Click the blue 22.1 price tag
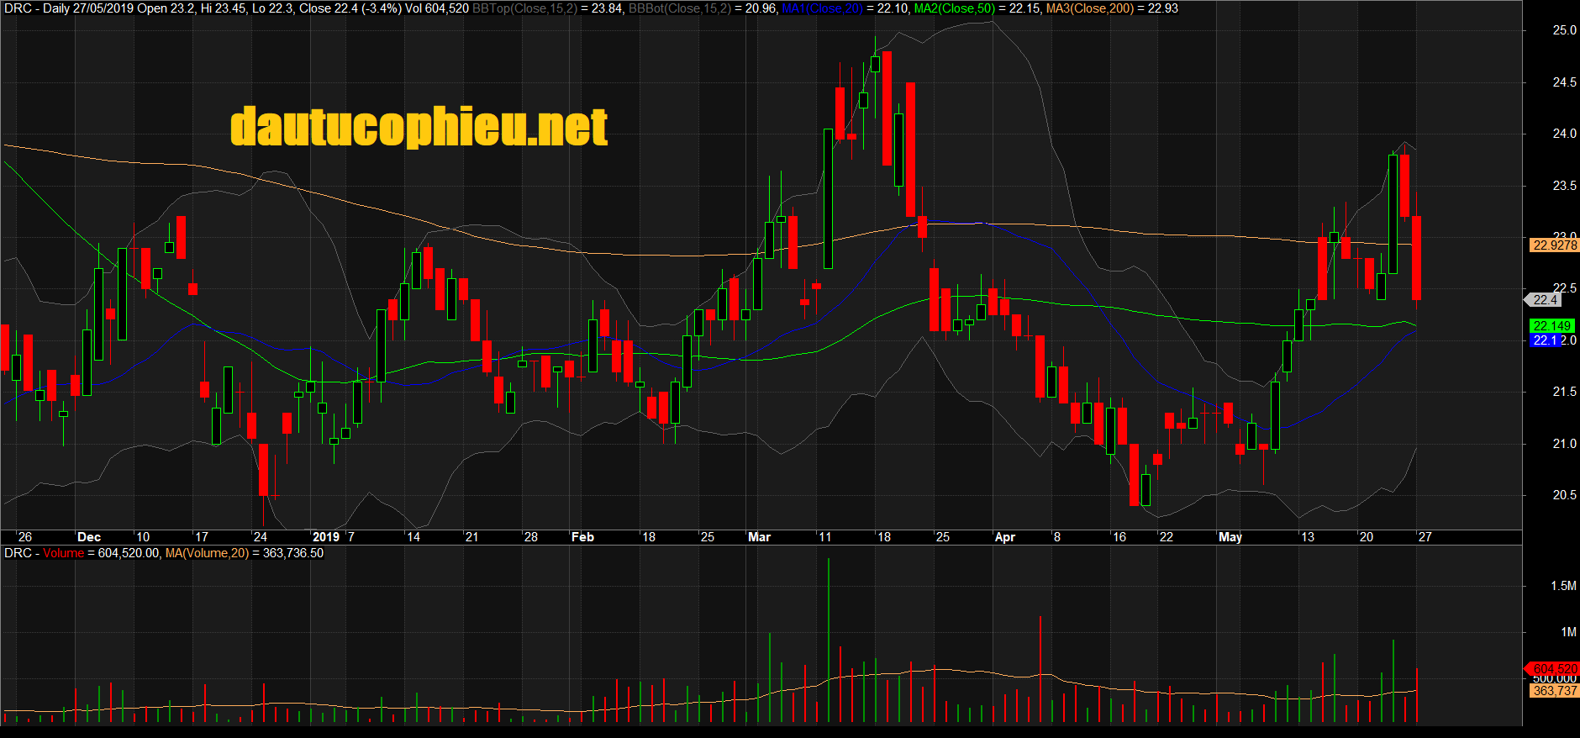This screenshot has height=738, width=1580. (1545, 340)
